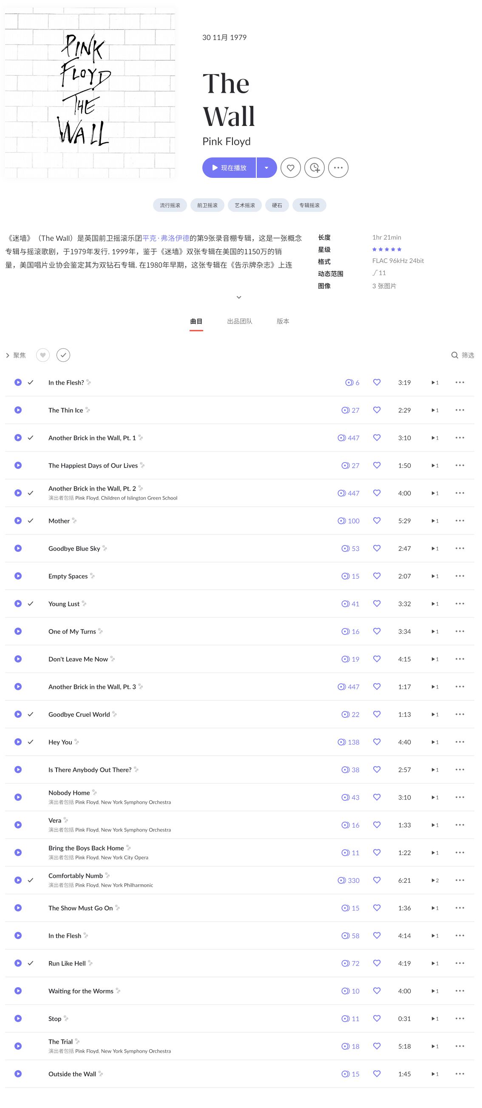Open more options for Mother track
The height and width of the screenshot is (1108, 482).
coord(459,520)
